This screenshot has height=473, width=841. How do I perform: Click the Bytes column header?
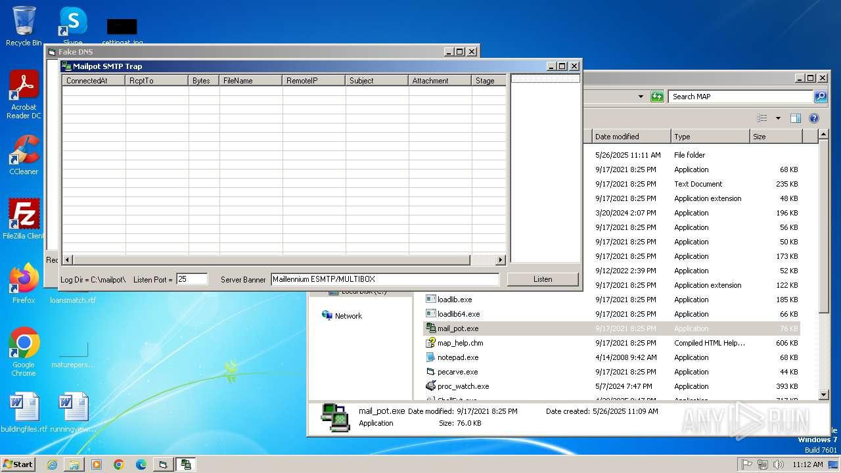[x=204, y=81]
